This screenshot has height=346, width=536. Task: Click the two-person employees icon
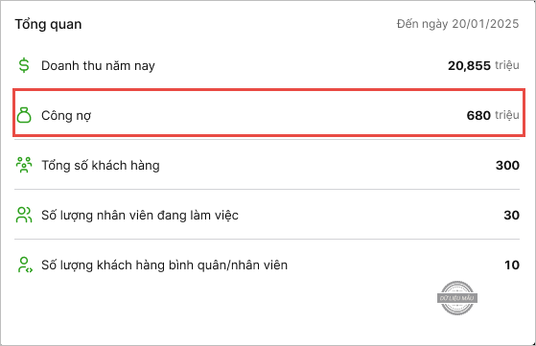[x=24, y=215]
